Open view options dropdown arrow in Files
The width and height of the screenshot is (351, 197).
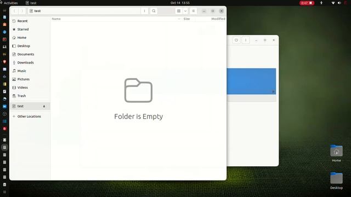click(x=185, y=11)
